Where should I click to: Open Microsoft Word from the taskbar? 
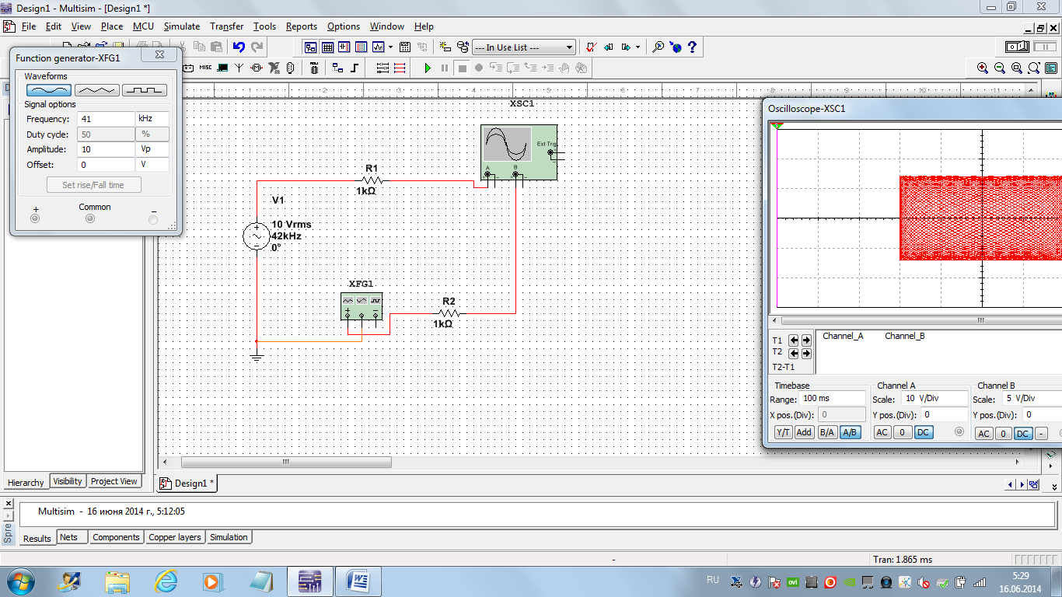tap(358, 581)
